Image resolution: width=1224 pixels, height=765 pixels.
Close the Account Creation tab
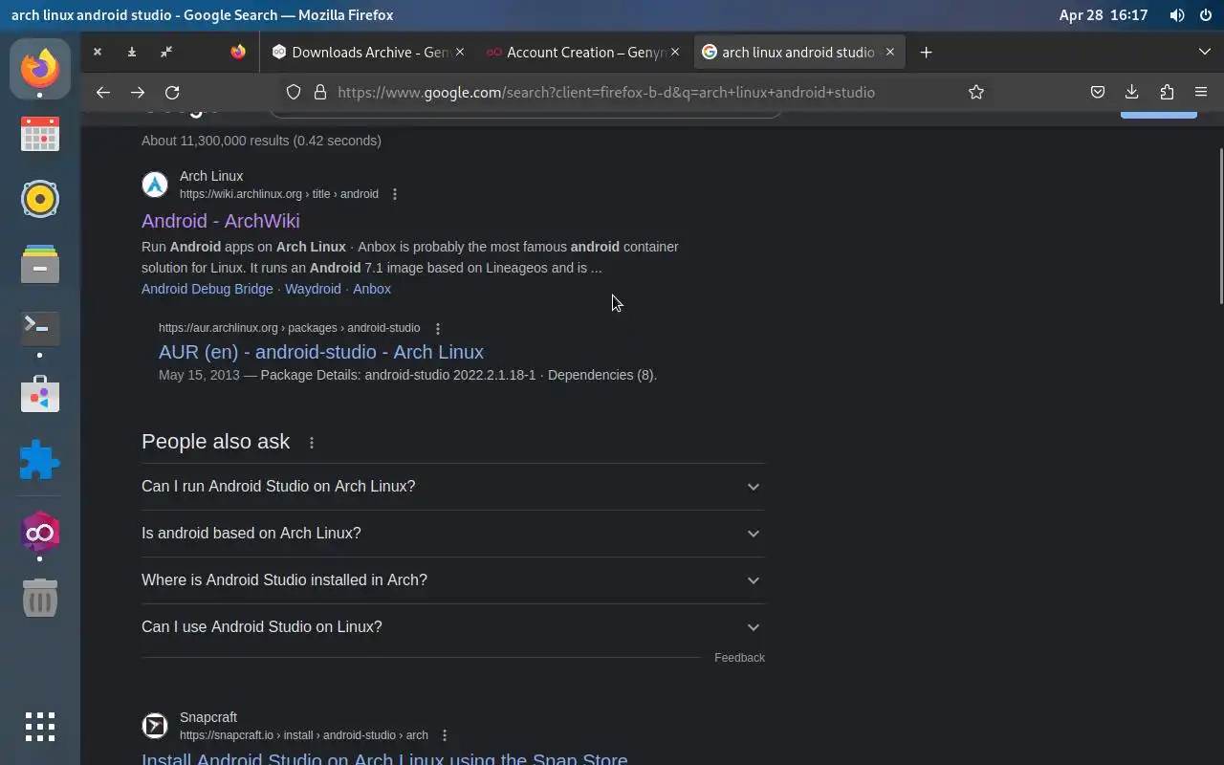pos(675,52)
